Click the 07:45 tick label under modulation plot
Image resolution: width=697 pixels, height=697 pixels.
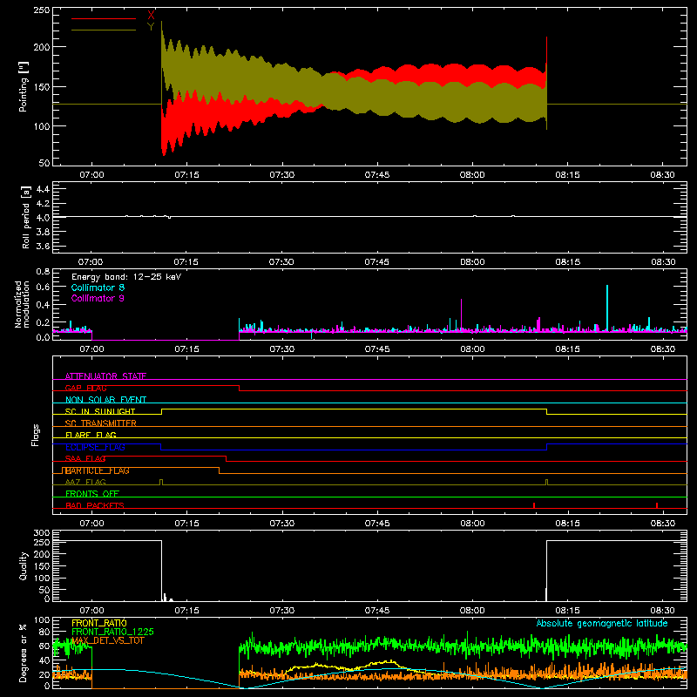pos(377,349)
